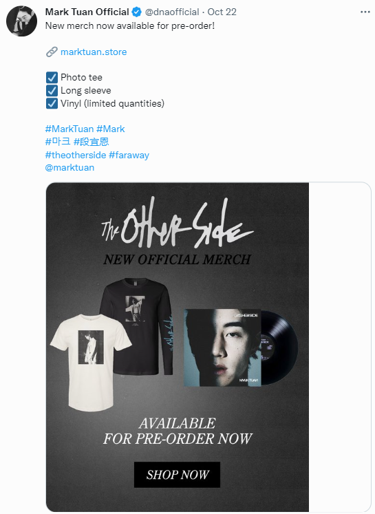The width and height of the screenshot is (375, 514).
Task: Open the #MarkTuan hashtag
Action: [69, 129]
